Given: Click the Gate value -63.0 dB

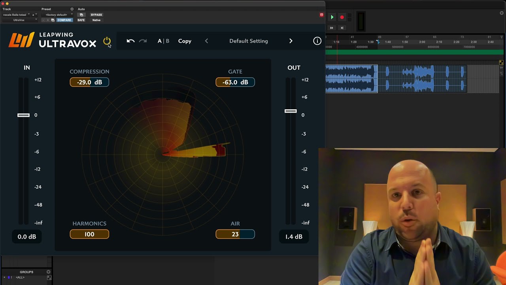Looking at the screenshot, I should pos(235,82).
